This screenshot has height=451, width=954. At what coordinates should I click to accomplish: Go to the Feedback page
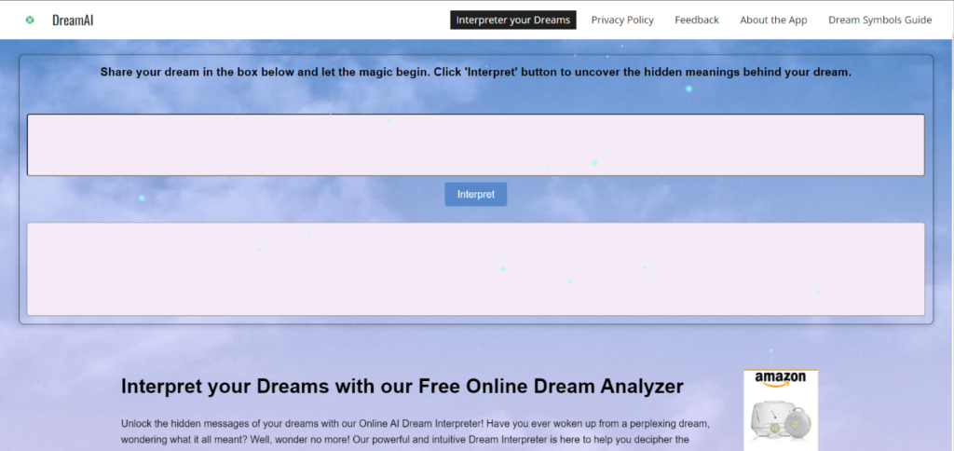tap(697, 20)
